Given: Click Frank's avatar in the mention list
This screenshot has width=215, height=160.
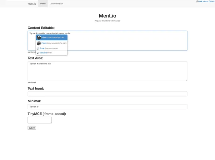Looking at the screenshot, I should click(x=39, y=43).
